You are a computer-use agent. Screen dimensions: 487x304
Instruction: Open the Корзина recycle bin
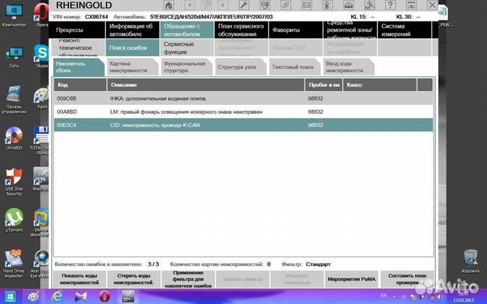tap(471, 258)
